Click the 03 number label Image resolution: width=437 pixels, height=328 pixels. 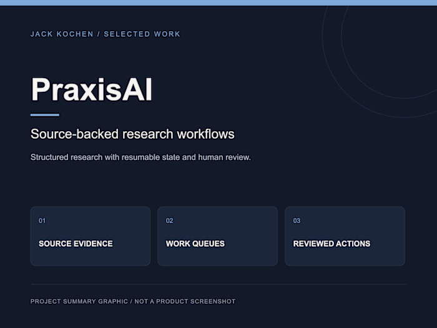click(297, 221)
